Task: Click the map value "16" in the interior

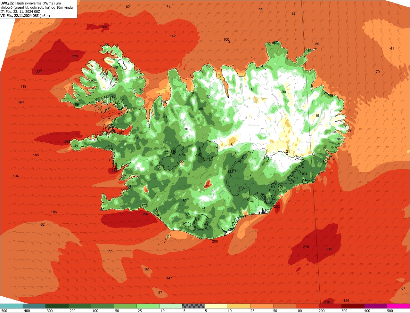Action: pyautogui.click(x=231, y=145)
